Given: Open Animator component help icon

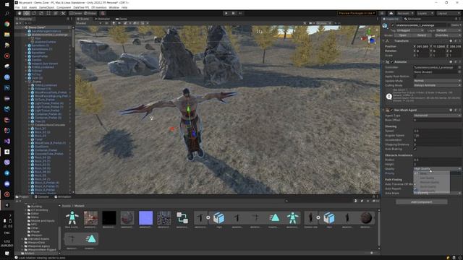Looking at the screenshot, I should pyautogui.click(x=451, y=62).
